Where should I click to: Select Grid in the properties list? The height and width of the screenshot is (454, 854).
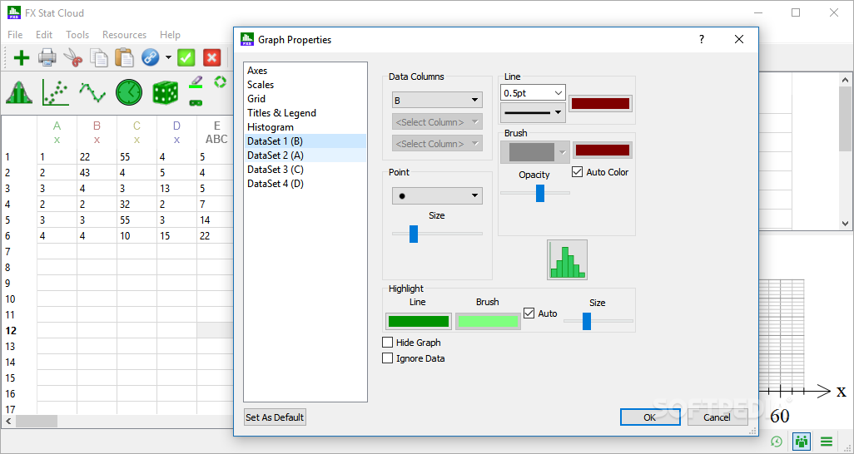point(305,98)
